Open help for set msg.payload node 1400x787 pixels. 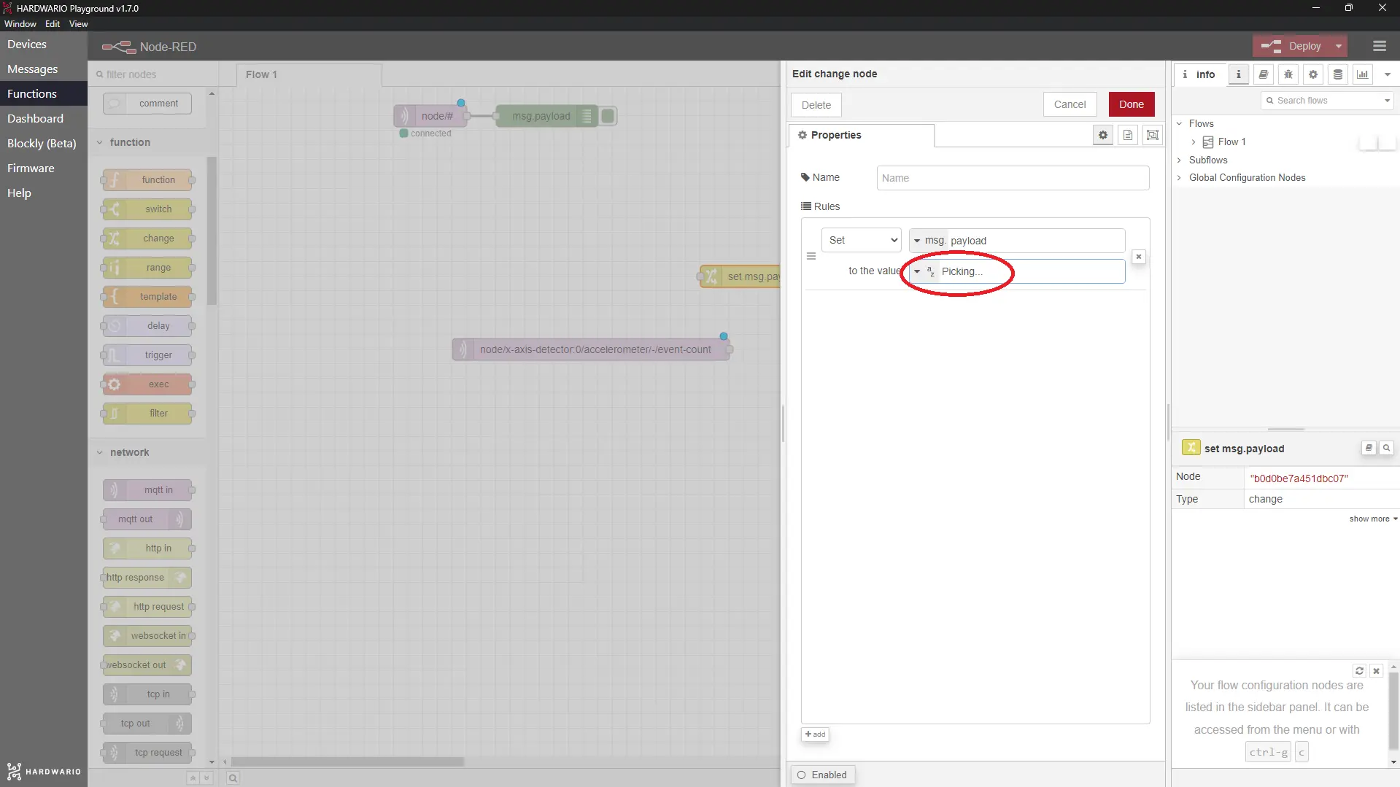point(1369,448)
